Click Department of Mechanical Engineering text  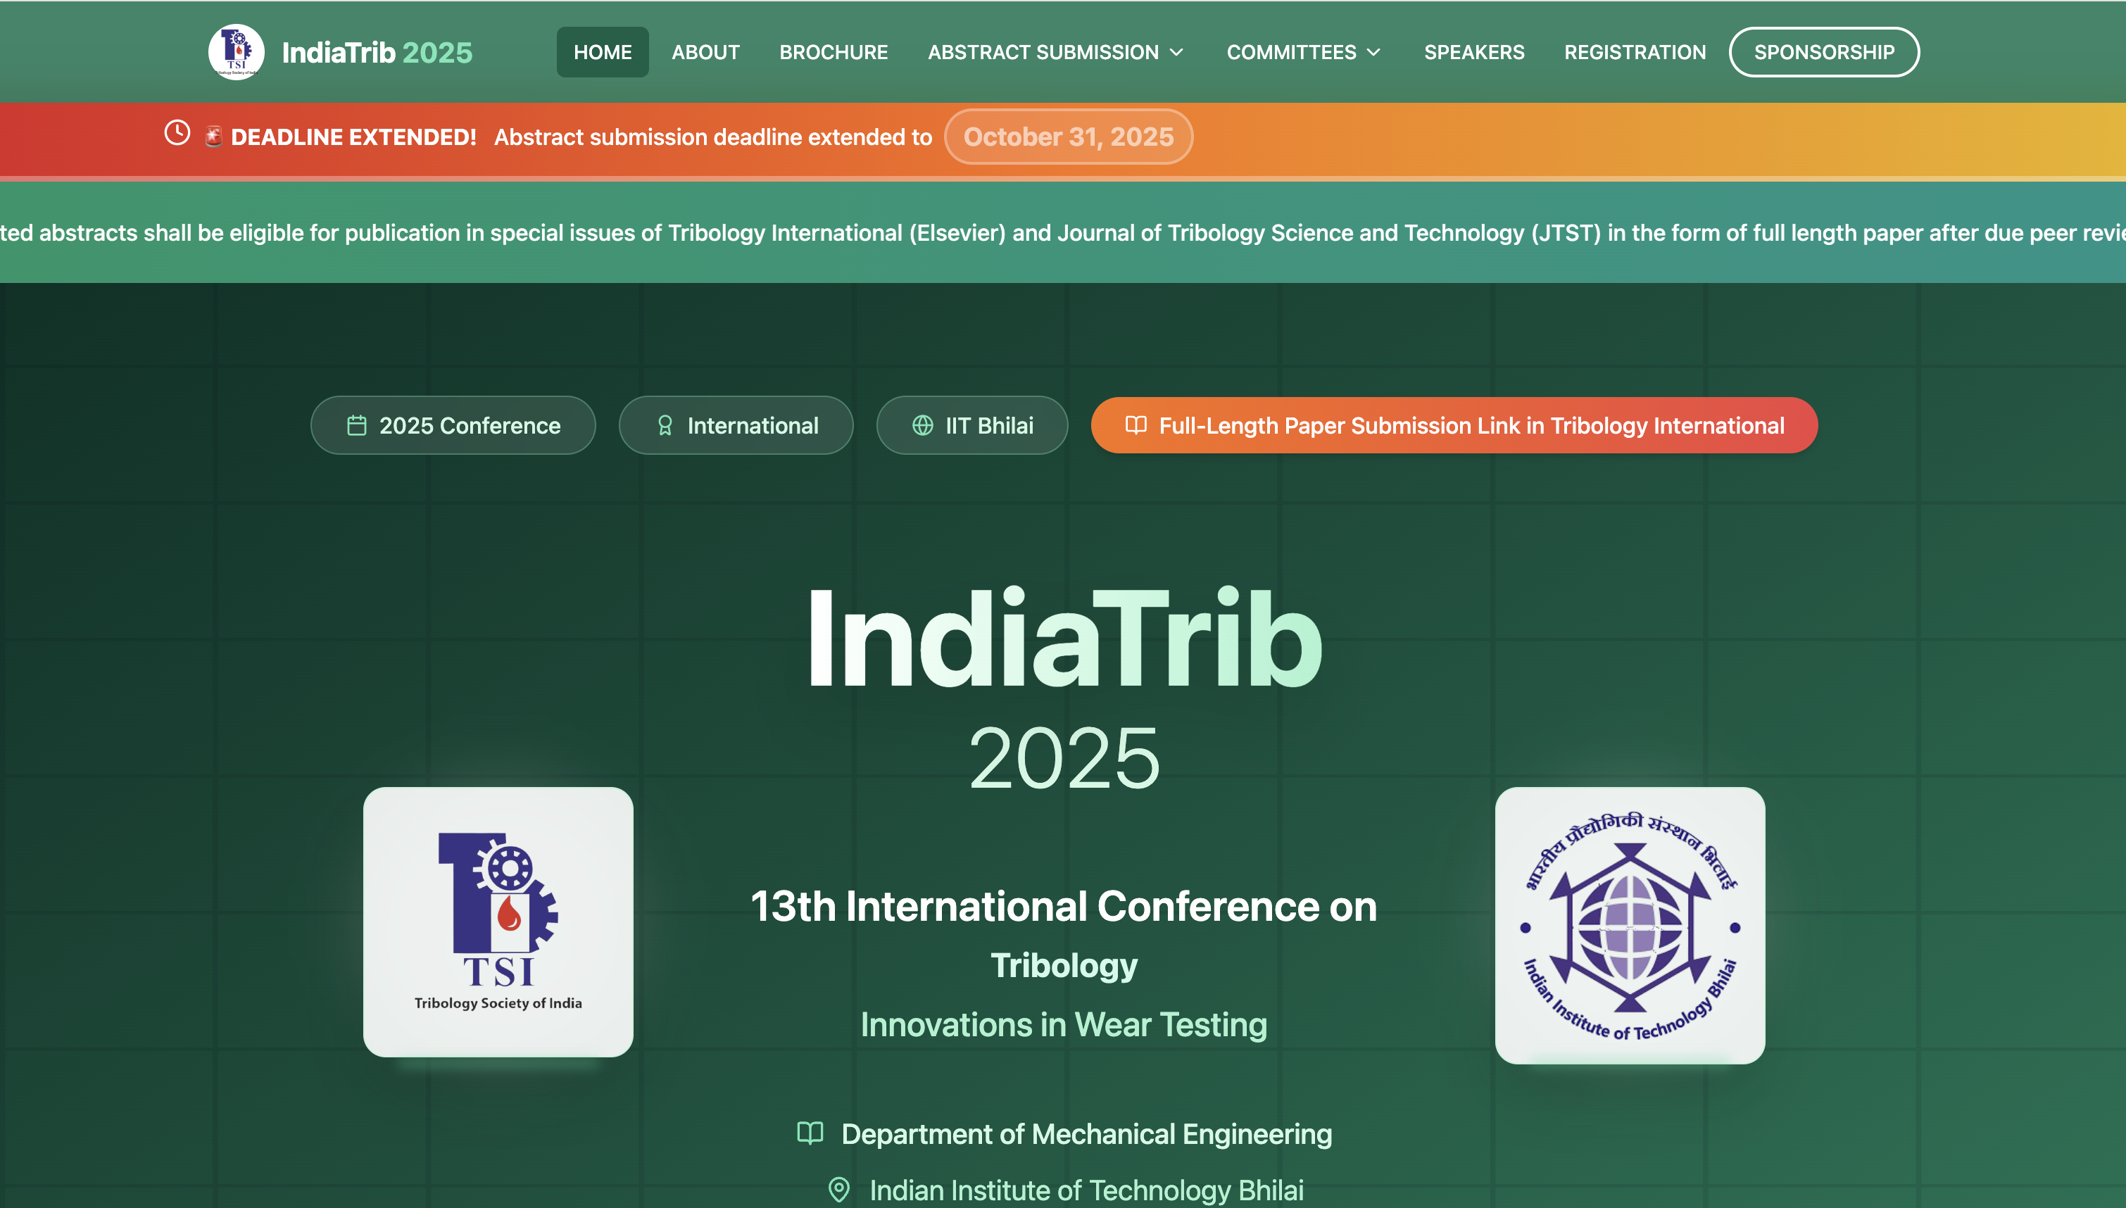tap(1087, 1134)
